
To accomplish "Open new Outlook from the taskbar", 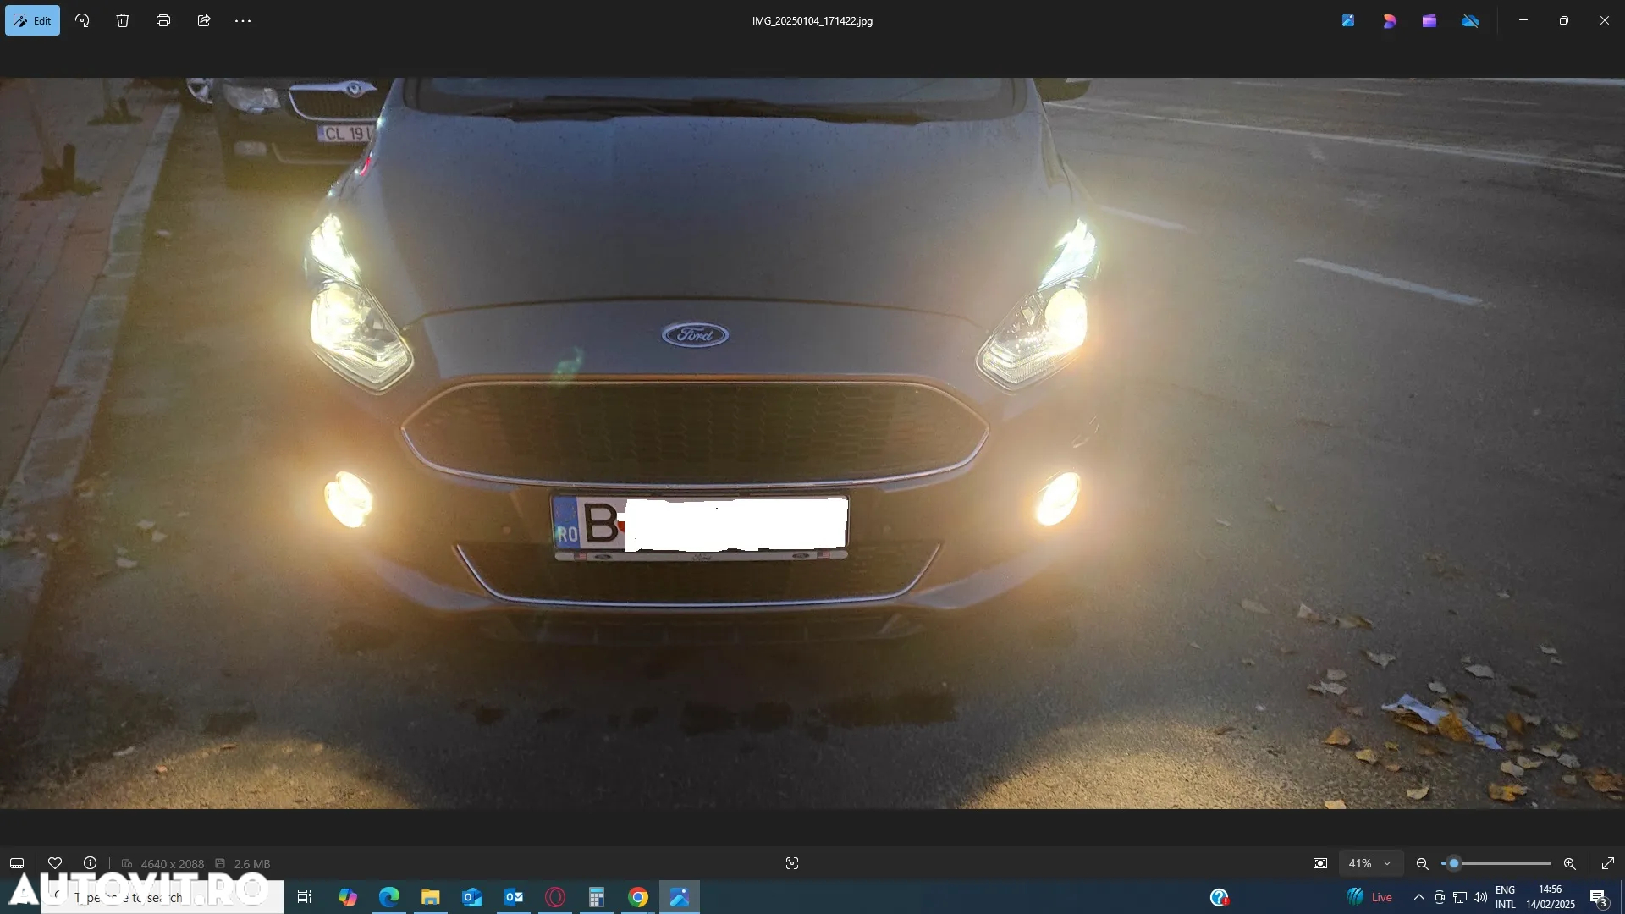I will tap(472, 897).
